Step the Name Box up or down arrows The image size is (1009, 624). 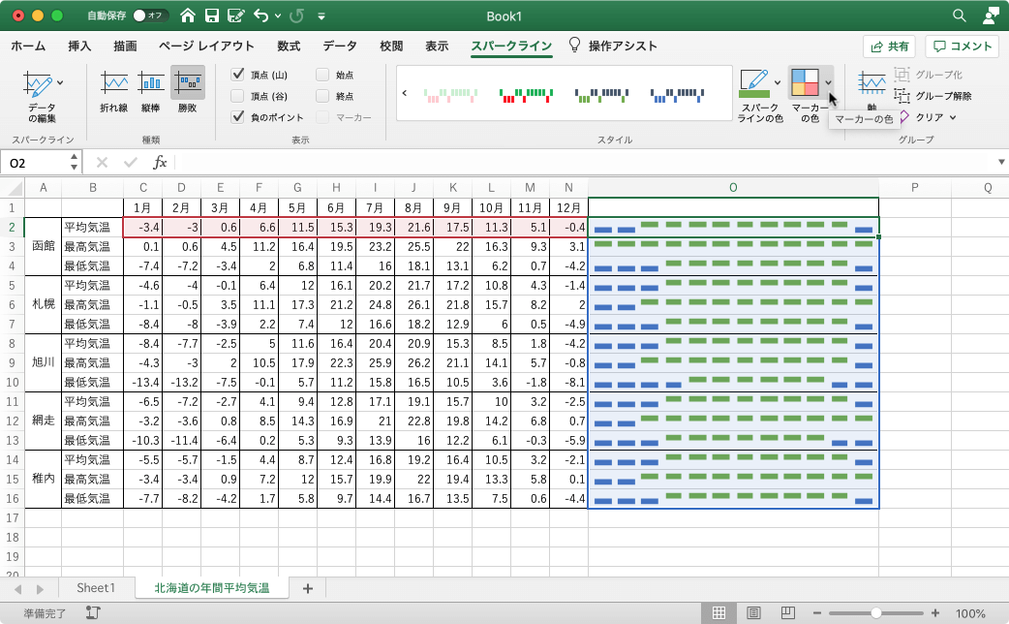click(x=74, y=162)
